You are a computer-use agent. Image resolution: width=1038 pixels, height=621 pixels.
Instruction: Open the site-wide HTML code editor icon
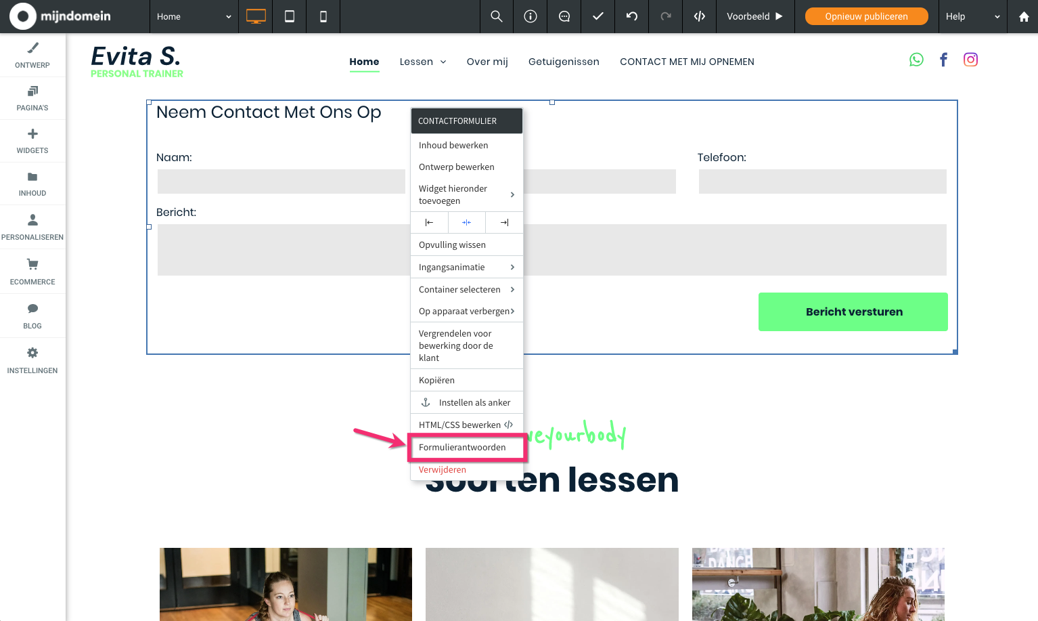pyautogui.click(x=699, y=16)
